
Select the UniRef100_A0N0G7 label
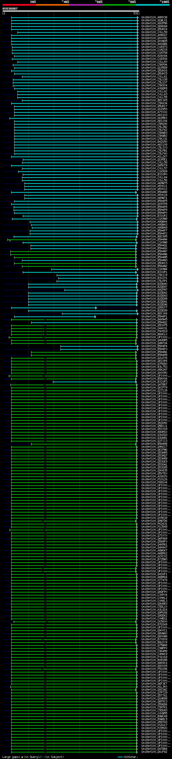click(x=154, y=35)
